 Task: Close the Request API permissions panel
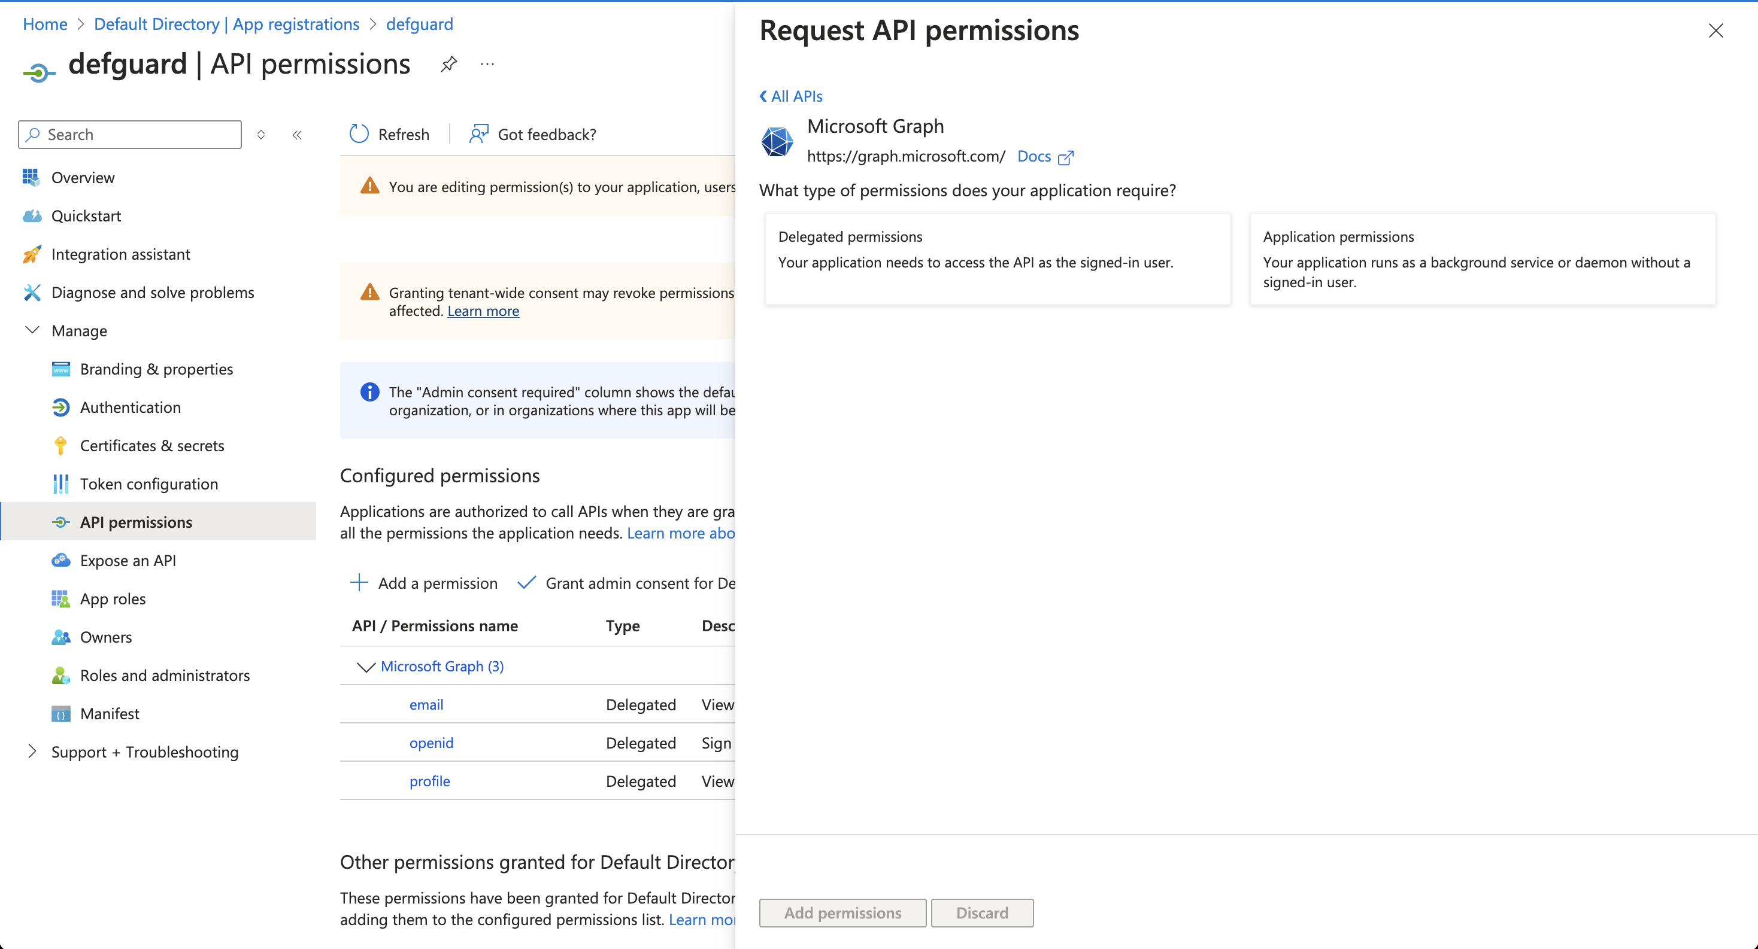coord(1715,31)
